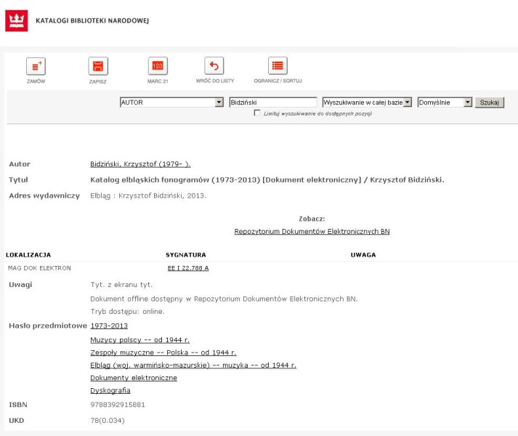Click signature link EE I 22.788 A
Viewport: 518px width, 436px height.
(188, 268)
